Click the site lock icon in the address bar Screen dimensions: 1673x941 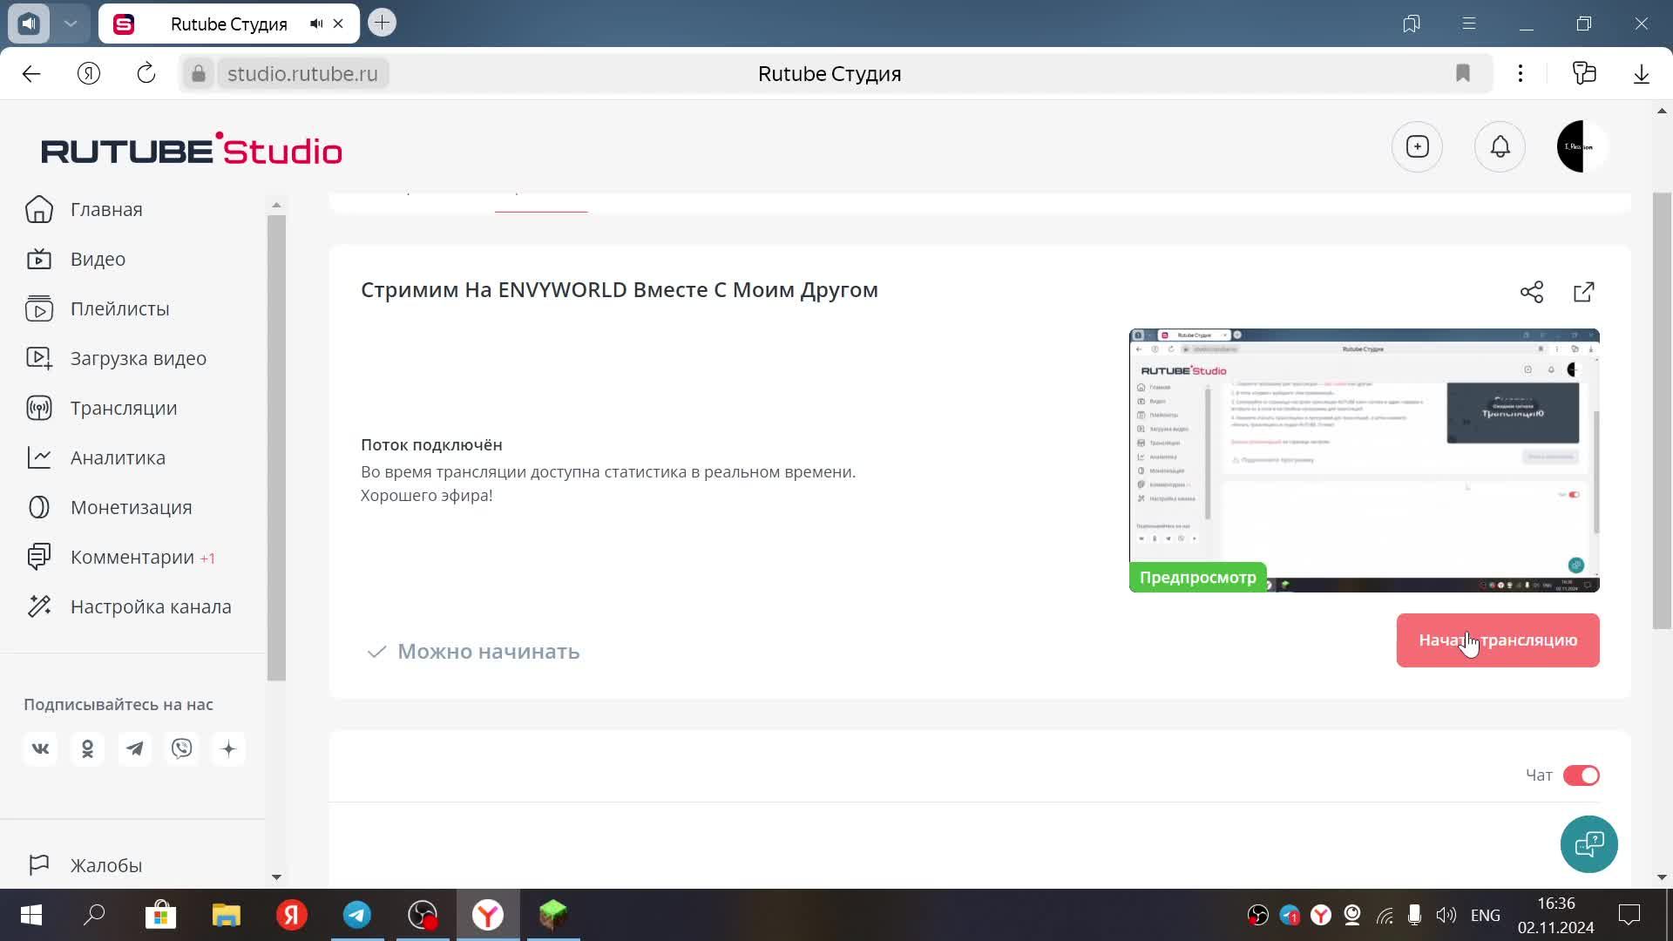[199, 74]
